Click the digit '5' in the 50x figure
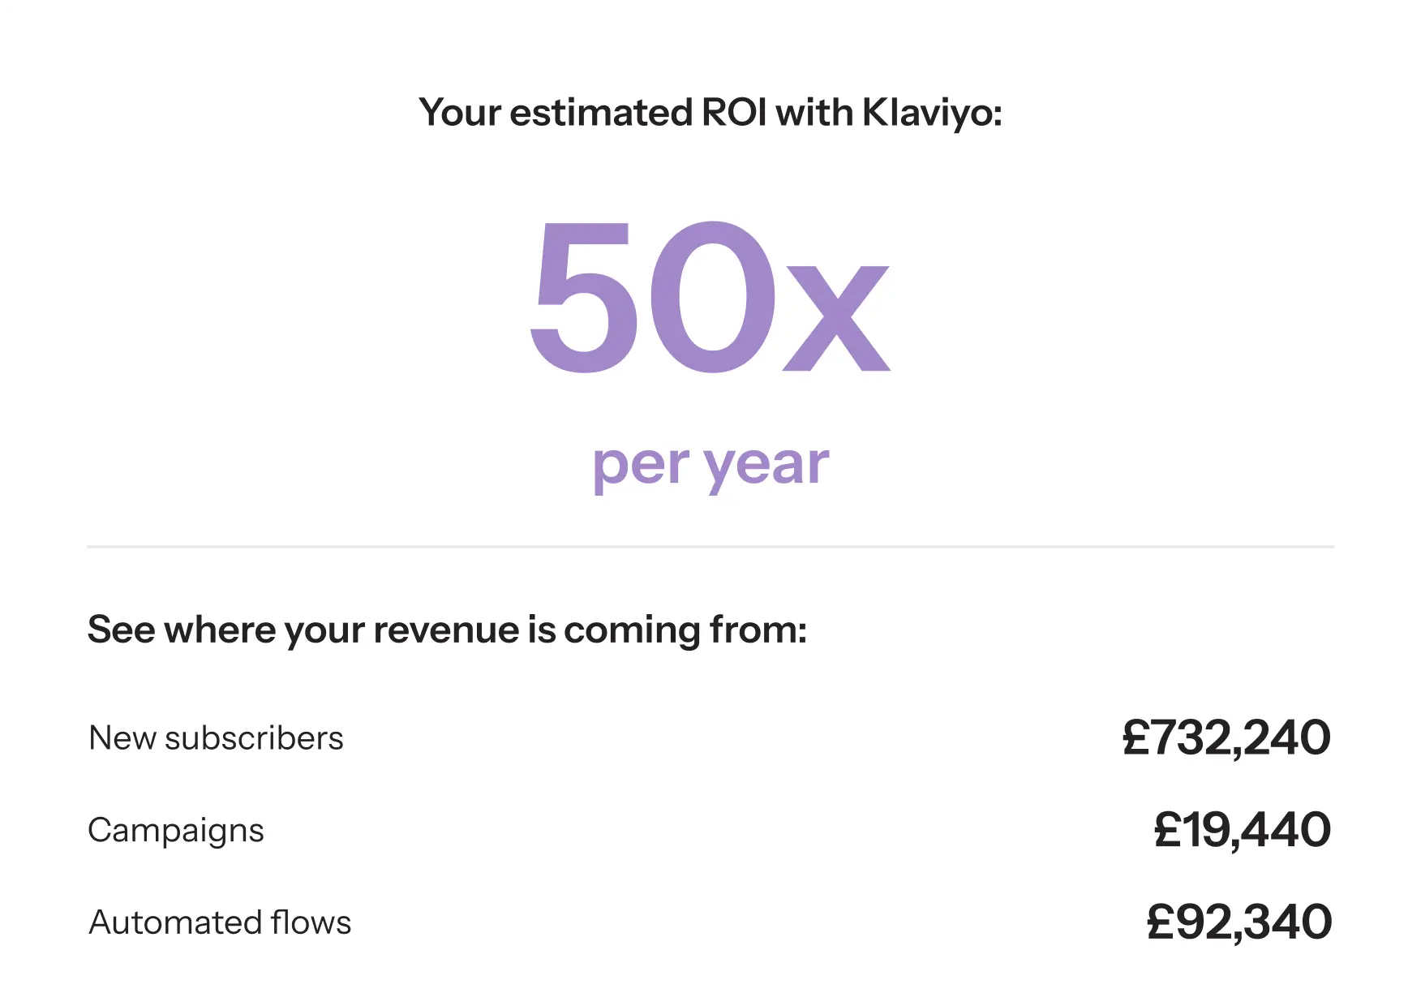Screen dimensions: 1421x1006 point(582,299)
